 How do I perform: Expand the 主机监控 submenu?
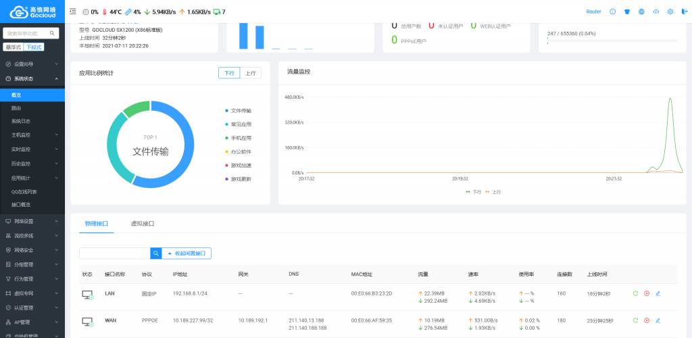[x=32, y=135]
